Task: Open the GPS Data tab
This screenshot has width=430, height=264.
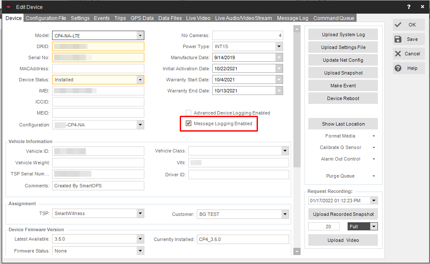Action: click(142, 18)
